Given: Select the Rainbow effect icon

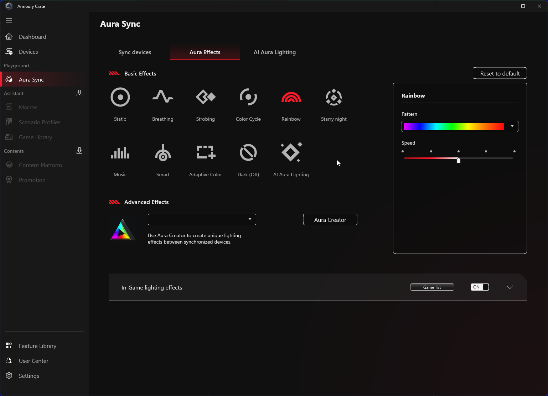Looking at the screenshot, I should (x=291, y=97).
